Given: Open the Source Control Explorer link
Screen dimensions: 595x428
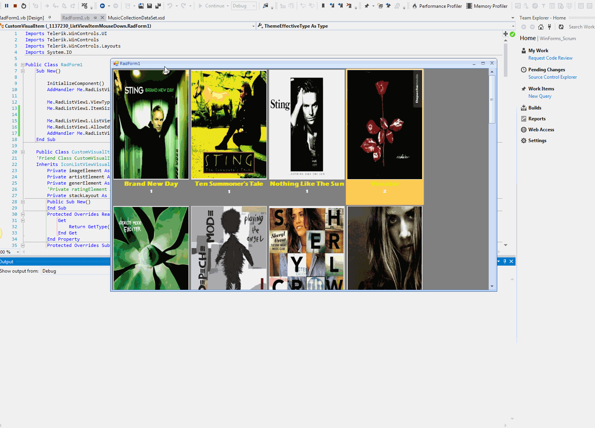Looking at the screenshot, I should 553,77.
